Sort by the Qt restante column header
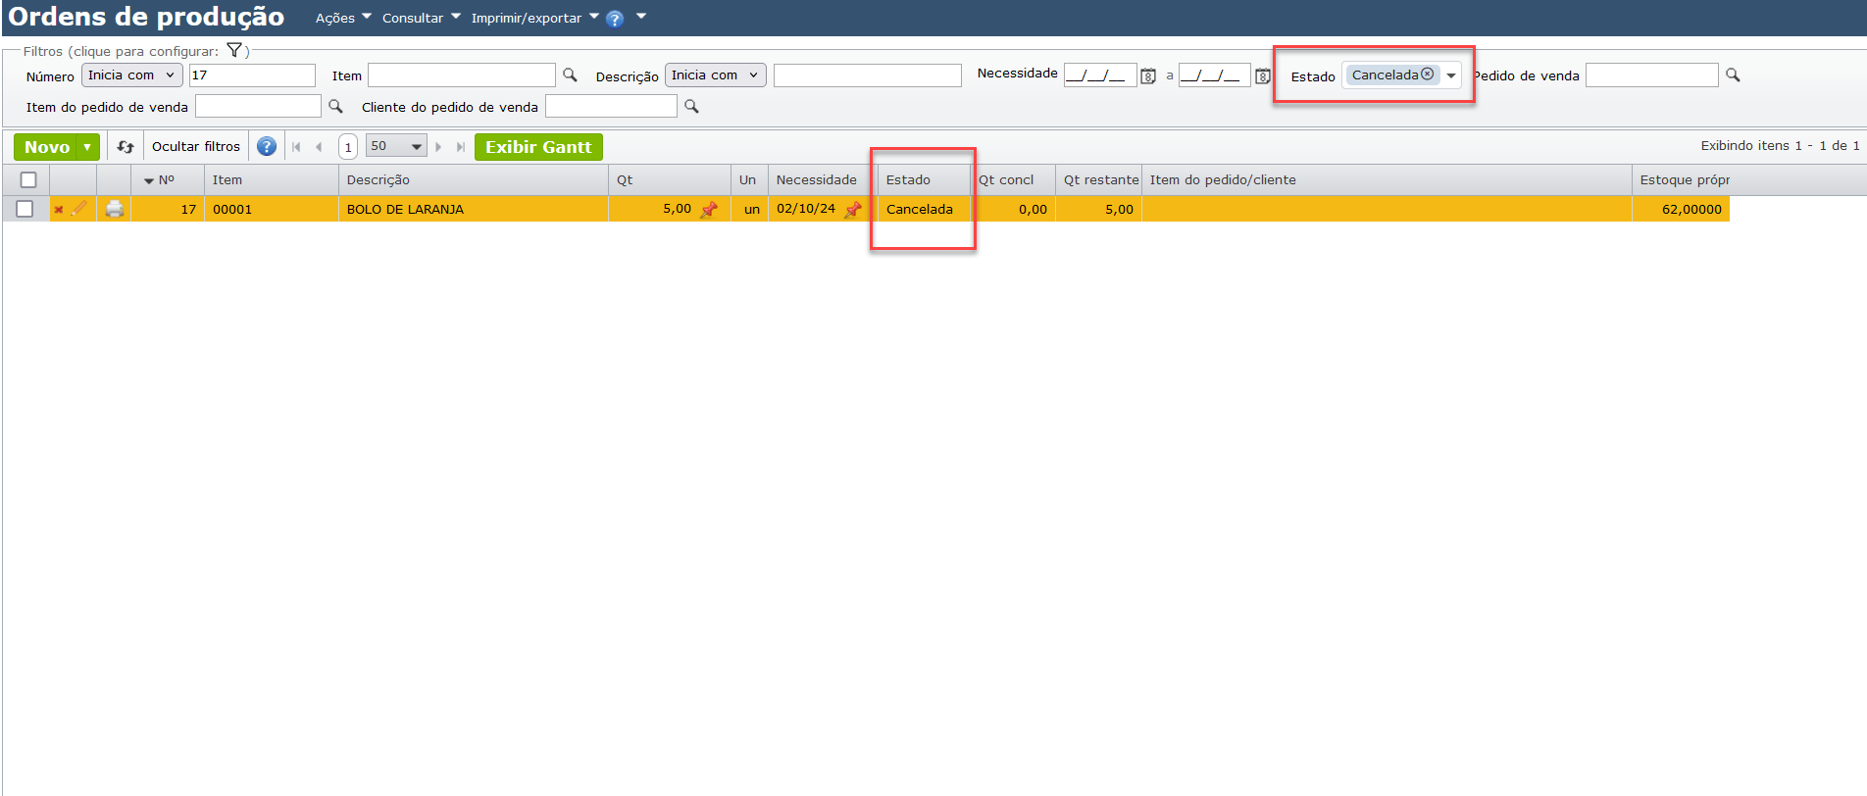Viewport: 1867px width, 796px height. pos(1099,180)
